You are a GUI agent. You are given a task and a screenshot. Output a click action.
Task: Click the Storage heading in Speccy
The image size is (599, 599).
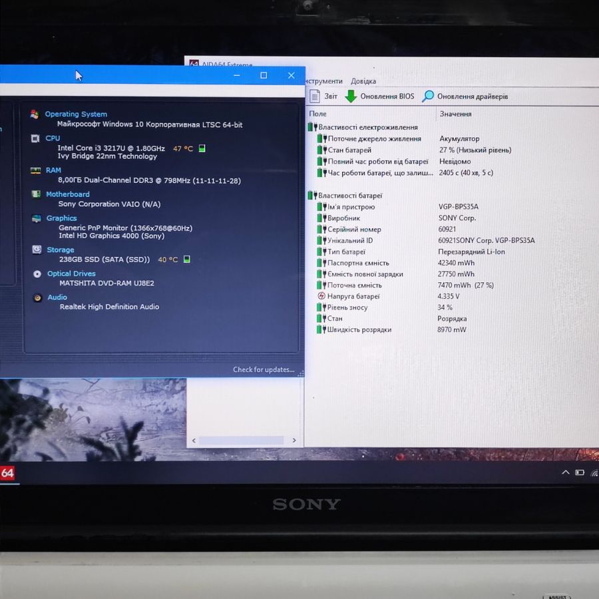(61, 250)
